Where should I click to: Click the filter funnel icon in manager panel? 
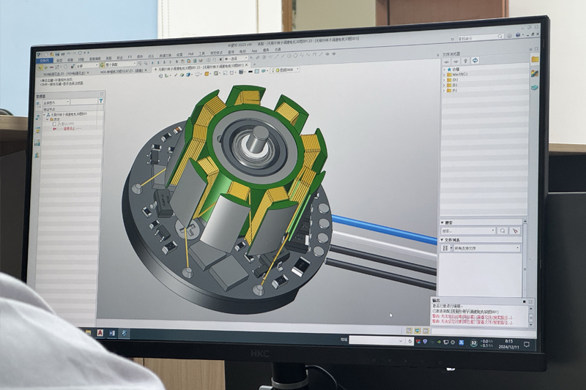pos(100,102)
